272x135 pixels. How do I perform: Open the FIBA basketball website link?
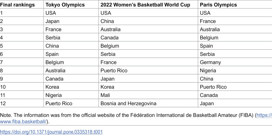pos(23,122)
